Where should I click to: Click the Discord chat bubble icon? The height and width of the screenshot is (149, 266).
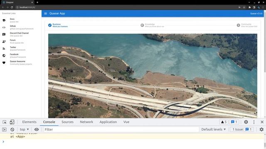(4, 34)
